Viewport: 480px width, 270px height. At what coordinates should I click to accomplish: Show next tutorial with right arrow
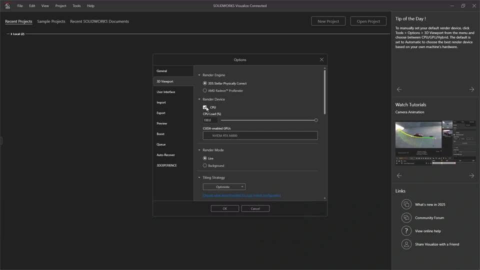click(x=471, y=175)
